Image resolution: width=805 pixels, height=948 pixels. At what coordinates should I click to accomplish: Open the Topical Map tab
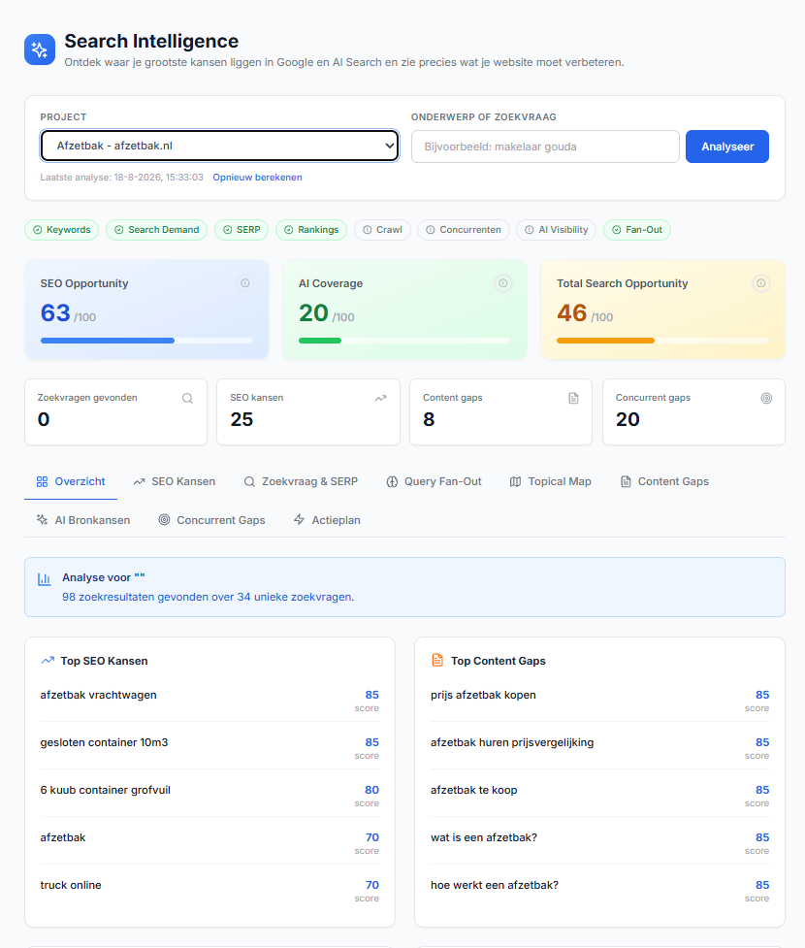[551, 481]
